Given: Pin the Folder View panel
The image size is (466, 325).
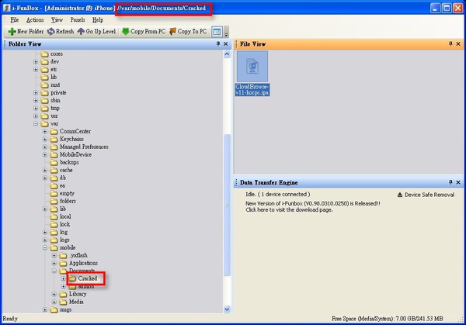Looking at the screenshot, I should [217, 44].
